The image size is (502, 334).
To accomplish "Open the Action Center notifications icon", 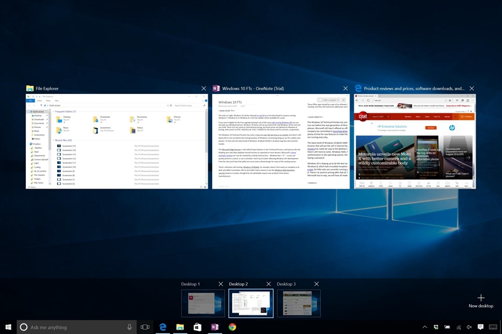I will tap(480, 327).
